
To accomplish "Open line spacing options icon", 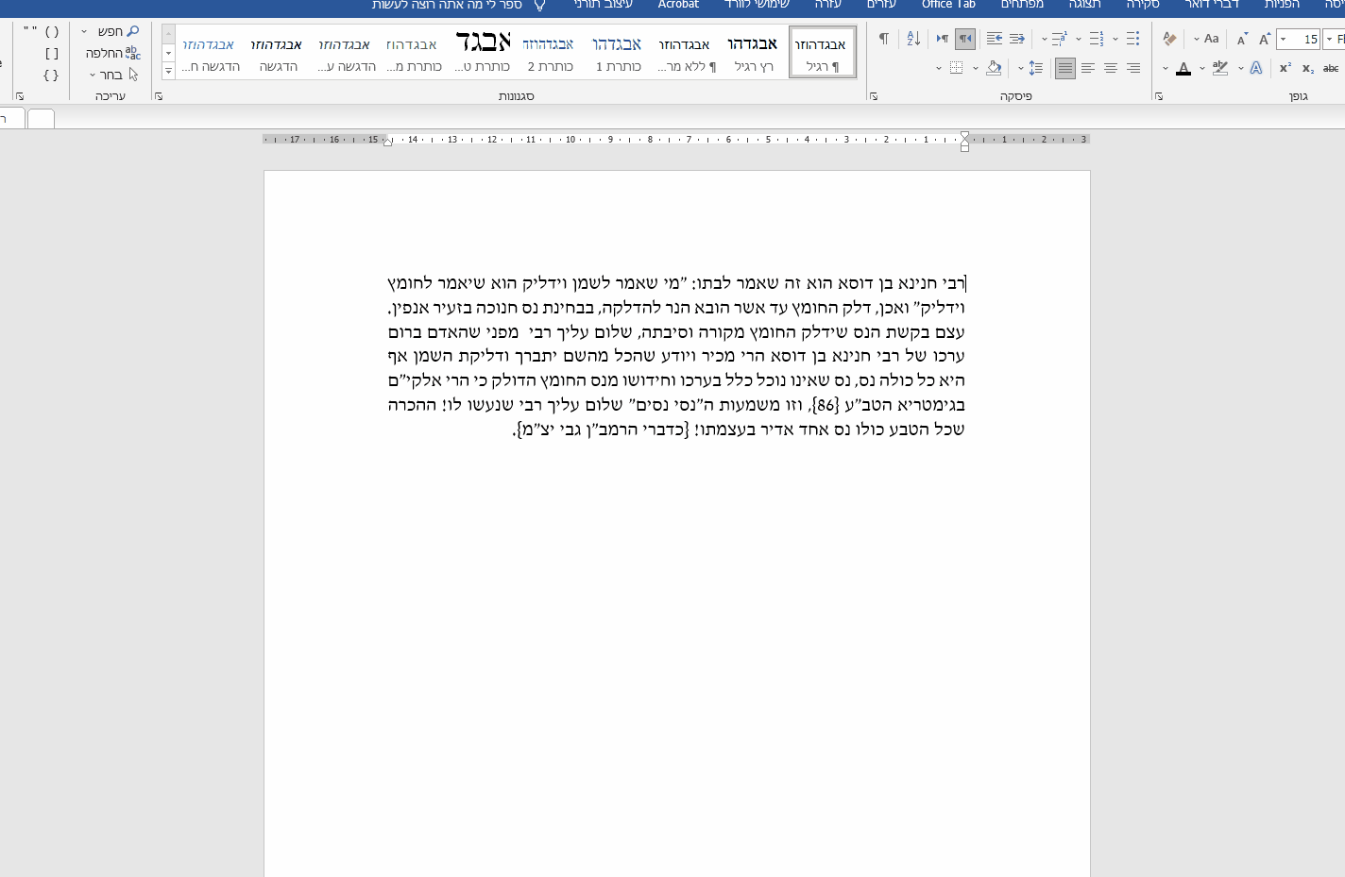I will (x=1034, y=68).
